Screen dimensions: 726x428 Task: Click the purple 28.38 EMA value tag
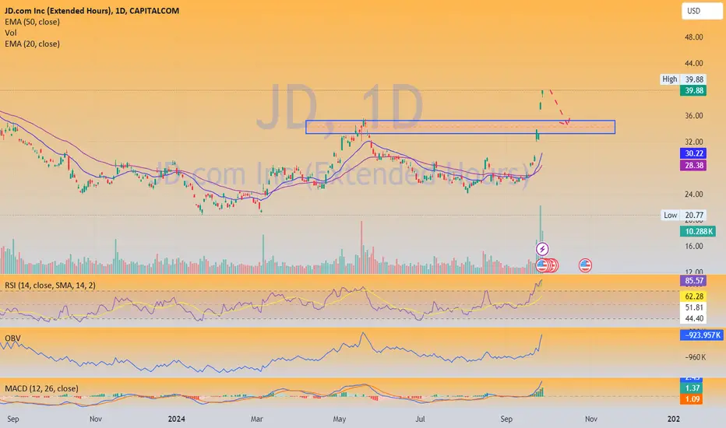pos(693,165)
